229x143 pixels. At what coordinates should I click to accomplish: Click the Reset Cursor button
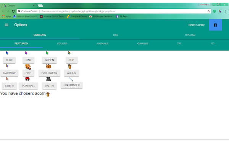click(197, 25)
